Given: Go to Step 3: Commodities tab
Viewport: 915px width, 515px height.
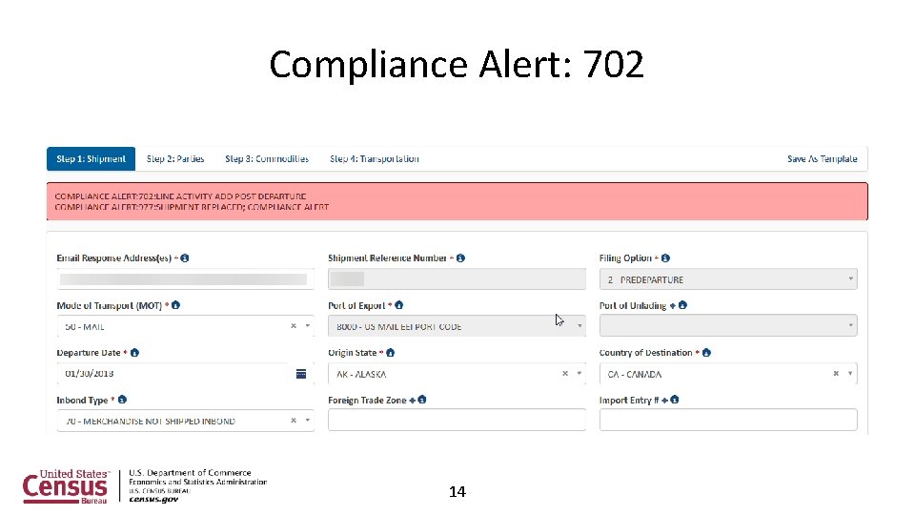Looking at the screenshot, I should click(267, 159).
